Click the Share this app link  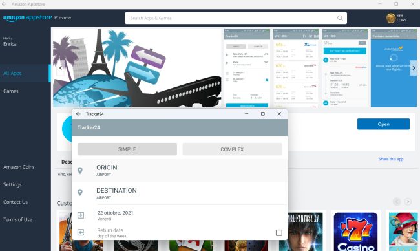(x=391, y=159)
